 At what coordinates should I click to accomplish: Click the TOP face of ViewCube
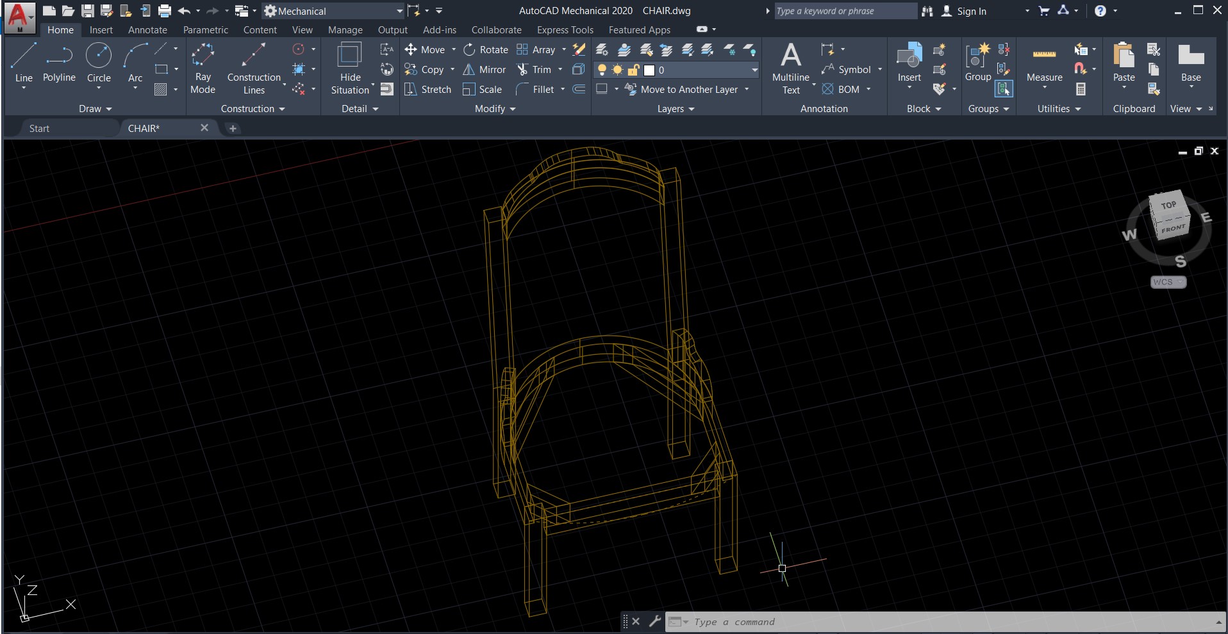point(1168,205)
